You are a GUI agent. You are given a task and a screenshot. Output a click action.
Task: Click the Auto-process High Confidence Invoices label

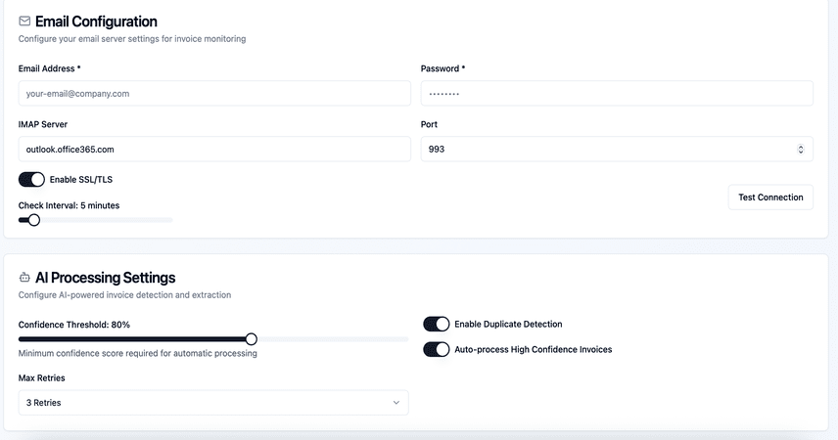[534, 349]
